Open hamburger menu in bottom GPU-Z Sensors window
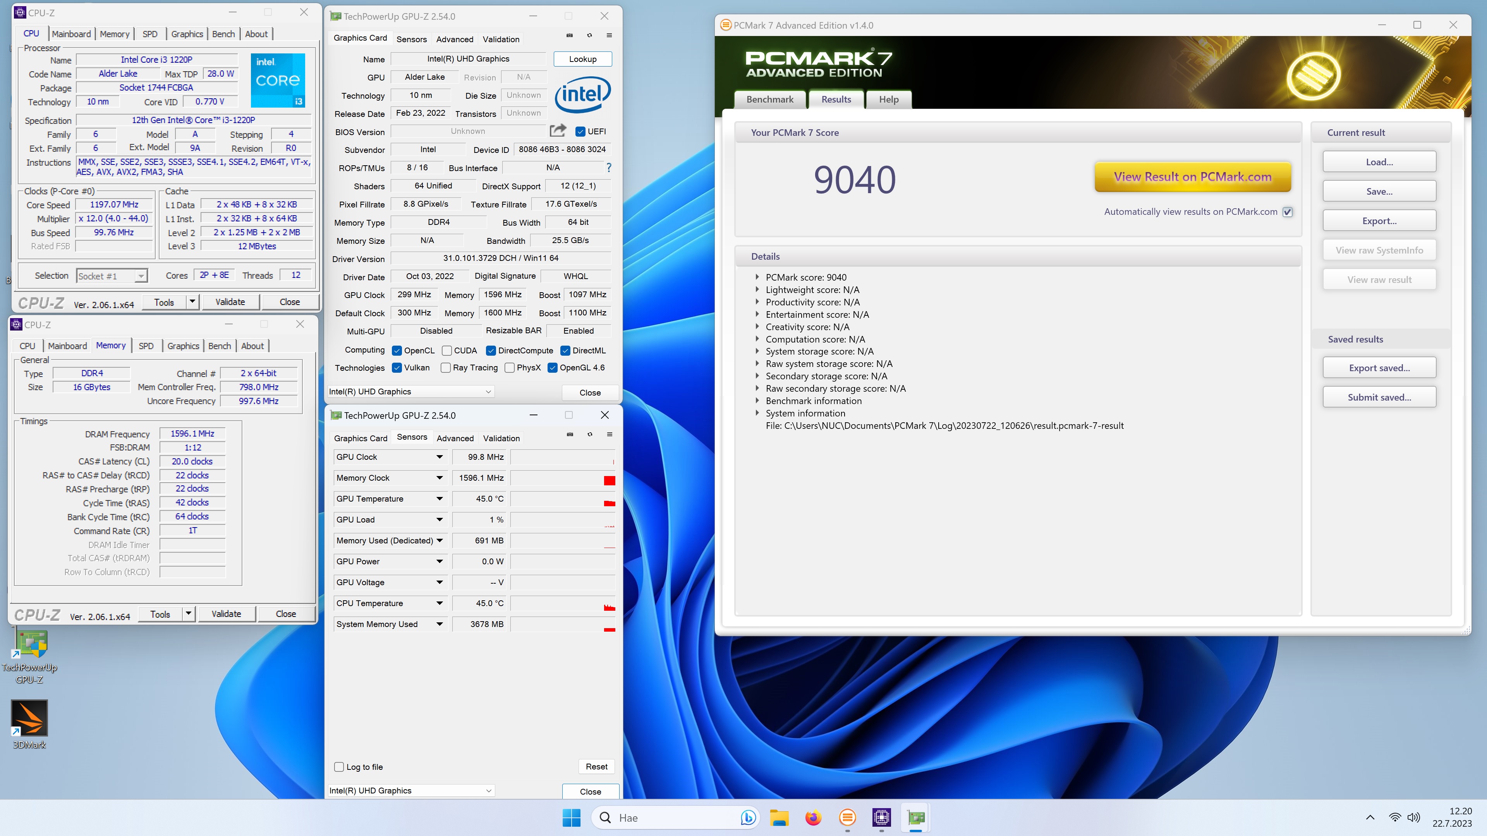This screenshot has height=836, width=1487. pyautogui.click(x=610, y=434)
